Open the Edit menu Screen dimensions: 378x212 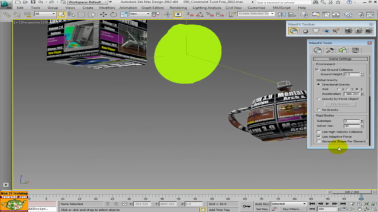[x=20, y=8]
